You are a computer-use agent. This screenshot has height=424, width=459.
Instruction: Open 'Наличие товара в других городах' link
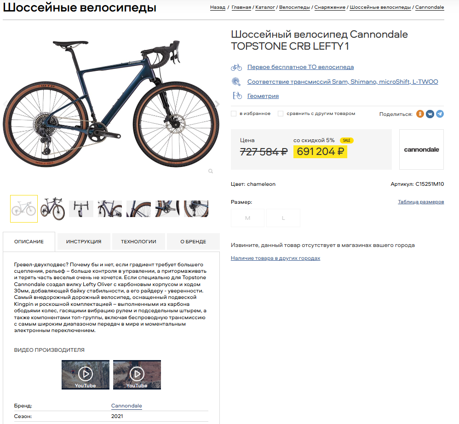(x=275, y=258)
